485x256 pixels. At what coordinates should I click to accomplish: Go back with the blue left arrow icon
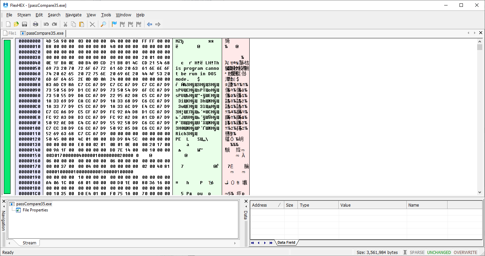coord(149,24)
